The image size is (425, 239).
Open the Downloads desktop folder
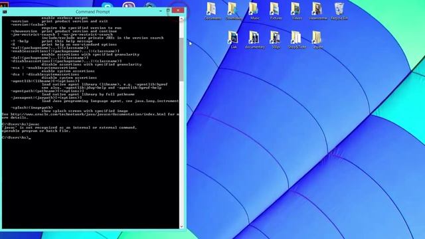(x=234, y=11)
